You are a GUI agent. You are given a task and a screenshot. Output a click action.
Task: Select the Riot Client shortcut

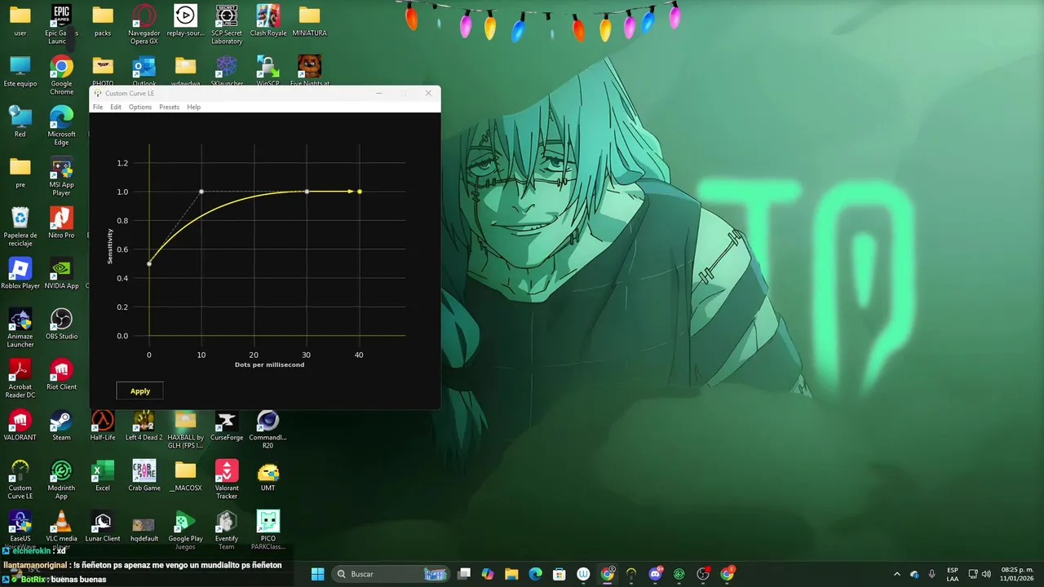pyautogui.click(x=61, y=375)
